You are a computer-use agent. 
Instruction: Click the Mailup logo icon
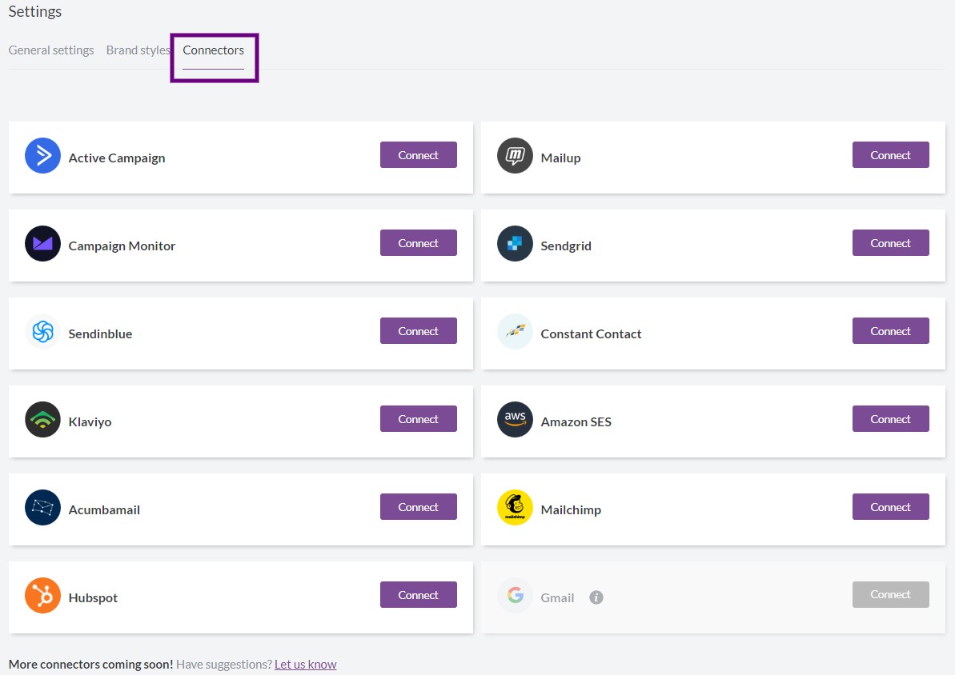point(515,156)
